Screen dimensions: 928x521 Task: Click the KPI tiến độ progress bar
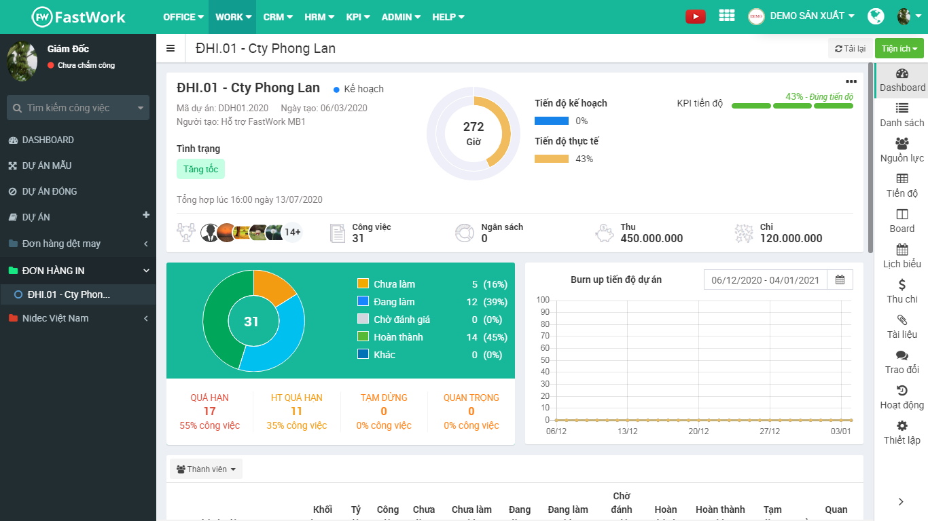(792, 106)
